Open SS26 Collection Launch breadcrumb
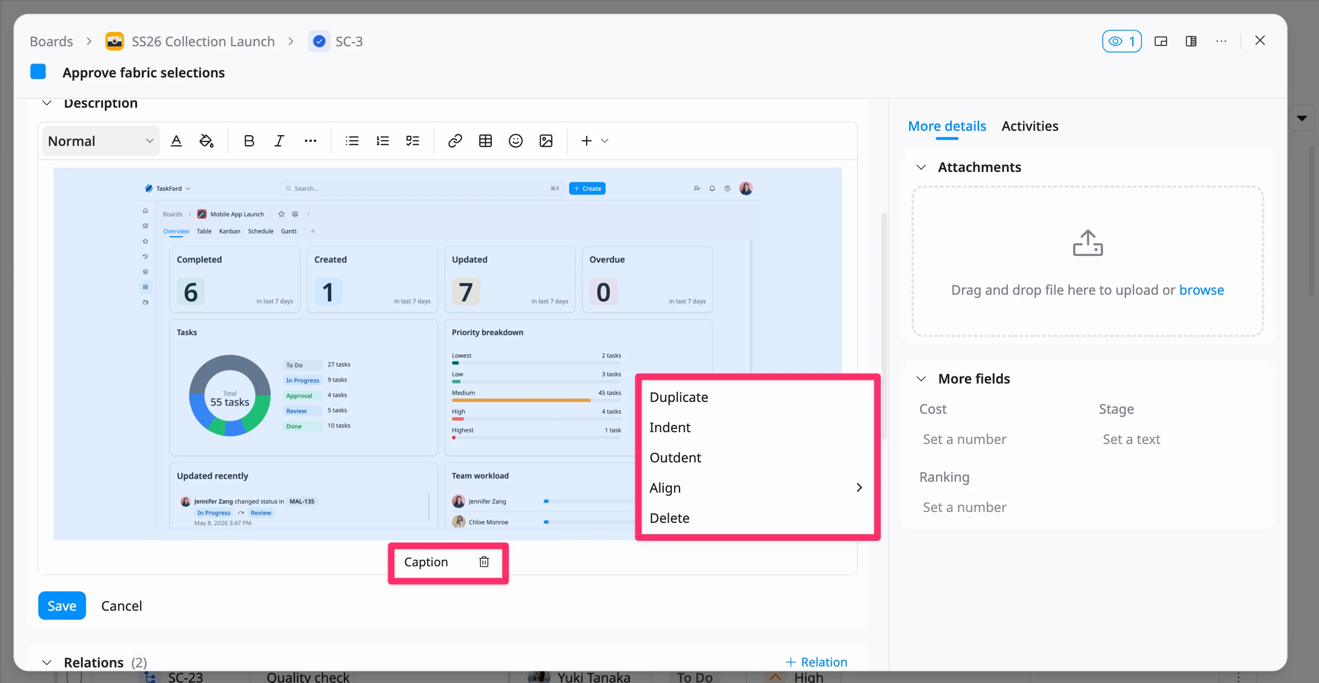The height and width of the screenshot is (683, 1319). coord(203,42)
